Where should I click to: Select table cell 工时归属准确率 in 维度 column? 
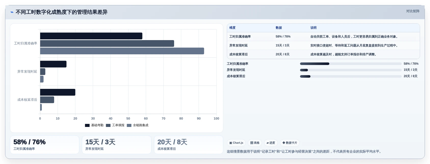point(240,37)
